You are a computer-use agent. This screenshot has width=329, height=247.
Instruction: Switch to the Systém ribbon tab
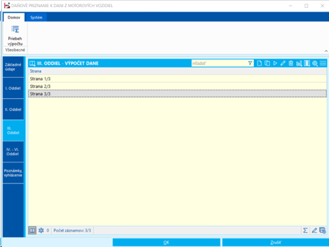click(36, 17)
